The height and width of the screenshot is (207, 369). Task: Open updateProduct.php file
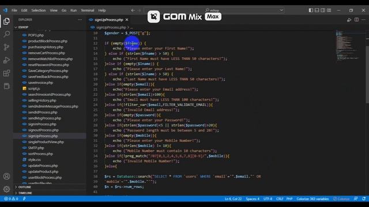point(43,171)
